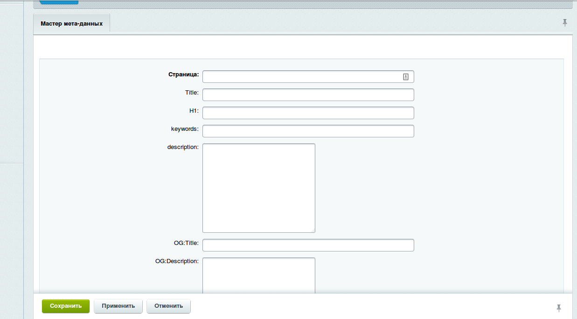Click inside the OG:Title field

coord(308,245)
